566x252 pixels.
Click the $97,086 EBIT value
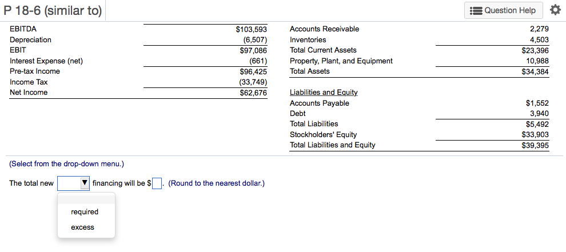coord(253,50)
